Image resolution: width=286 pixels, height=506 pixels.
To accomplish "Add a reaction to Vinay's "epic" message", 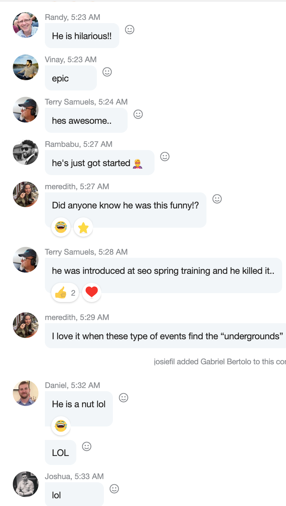I will (x=107, y=72).
